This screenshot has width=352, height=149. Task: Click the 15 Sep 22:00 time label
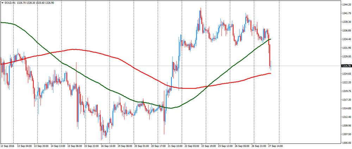(x=91, y=146)
